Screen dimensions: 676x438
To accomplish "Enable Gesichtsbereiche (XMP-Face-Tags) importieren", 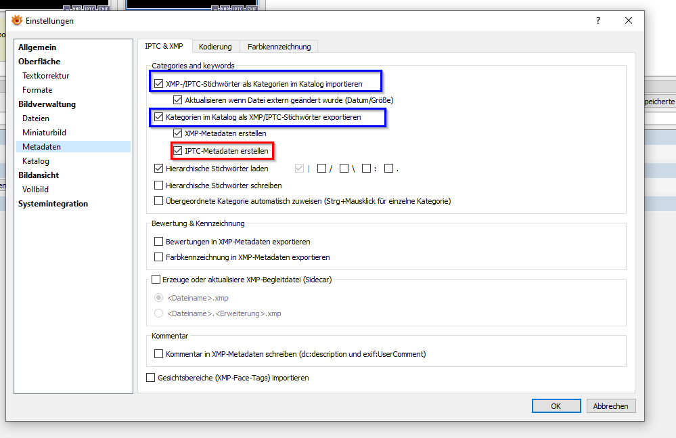I will tap(150, 378).
